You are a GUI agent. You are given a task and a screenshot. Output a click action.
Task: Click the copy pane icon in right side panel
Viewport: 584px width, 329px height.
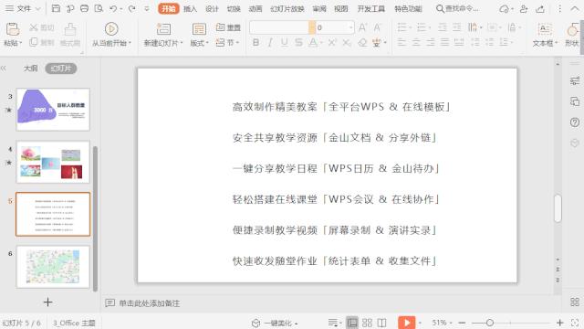click(x=575, y=101)
